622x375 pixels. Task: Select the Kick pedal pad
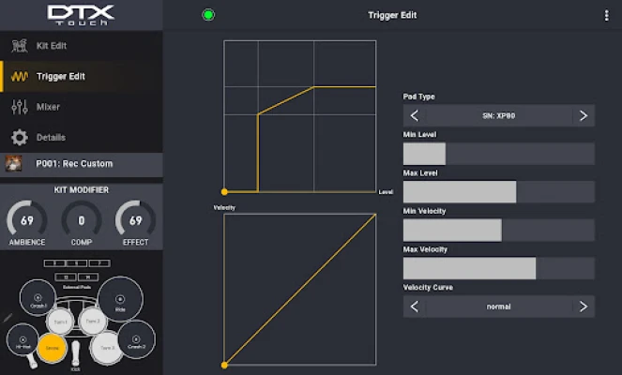pos(75,353)
